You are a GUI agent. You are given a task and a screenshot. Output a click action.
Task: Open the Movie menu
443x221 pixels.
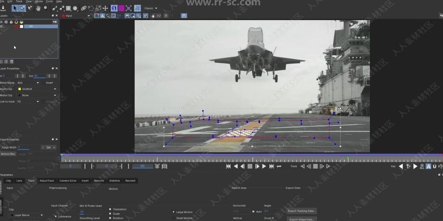[39, 2]
